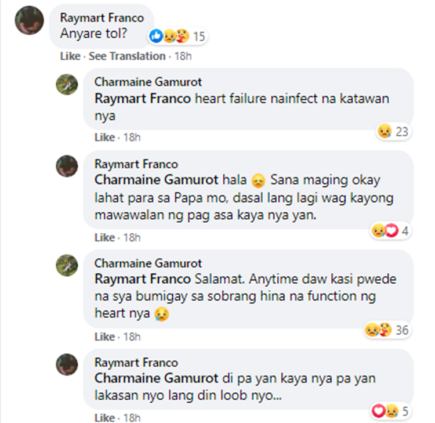Image resolution: width=435 pixels, height=423 pixels.
Task: Open Raymart Franco's name on the top comment
Action: pos(102,18)
